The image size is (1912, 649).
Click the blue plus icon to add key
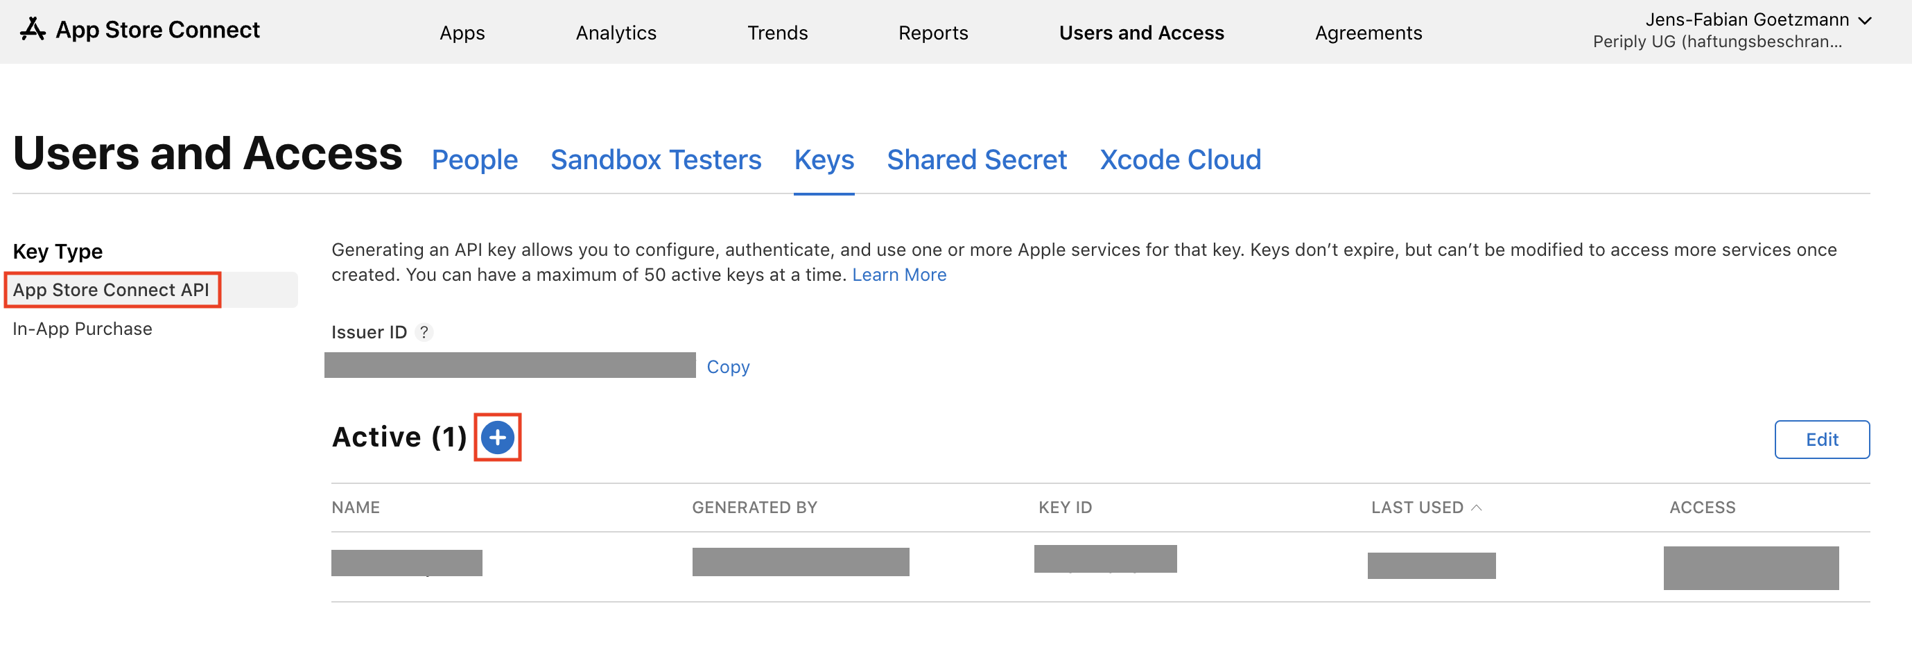click(497, 438)
